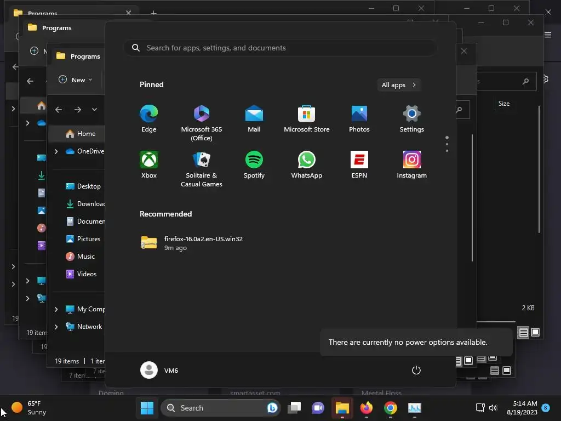This screenshot has height=421, width=561.
Task: Open the Instagram pinned app
Action: [x=412, y=165]
